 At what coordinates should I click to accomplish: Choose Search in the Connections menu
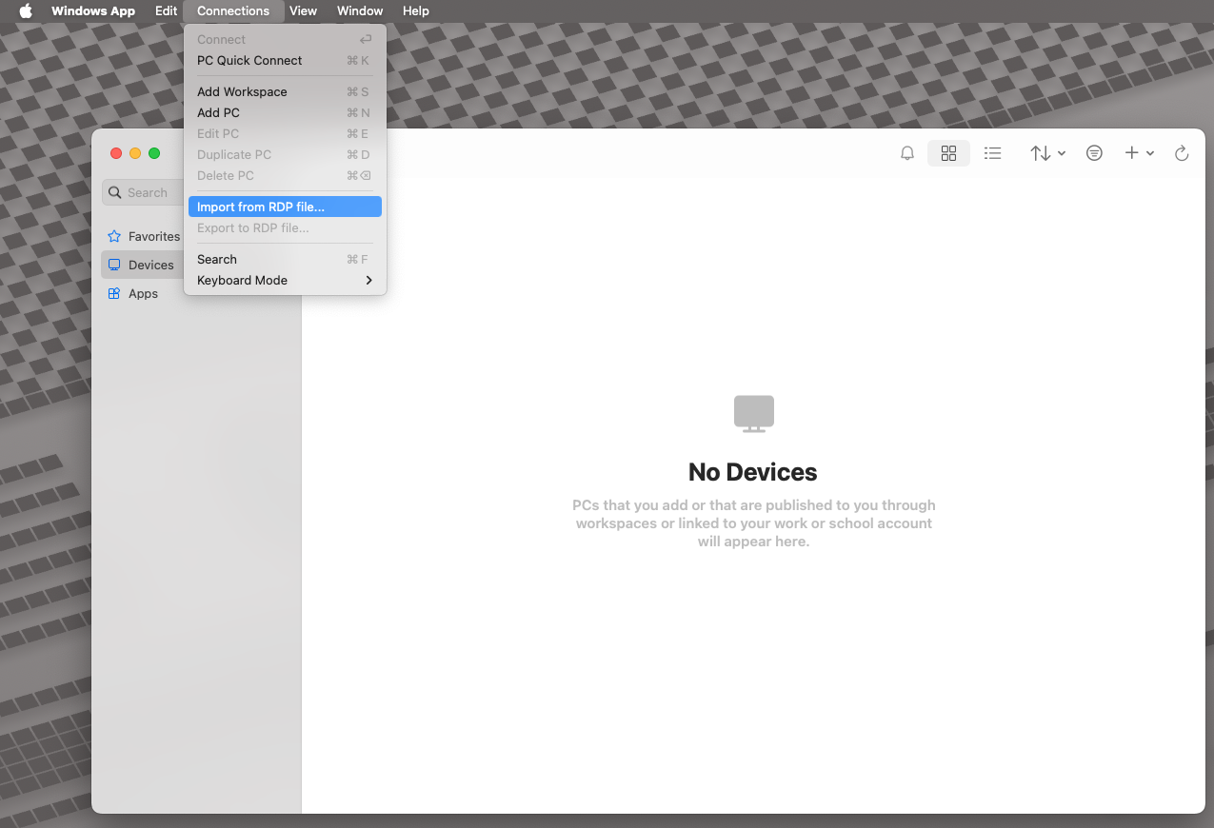(x=285, y=259)
